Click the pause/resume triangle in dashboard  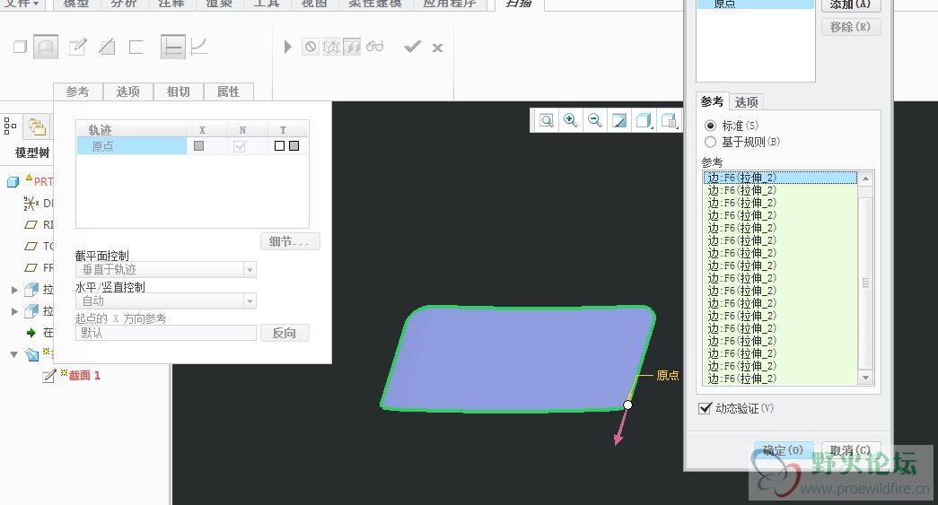point(288,47)
